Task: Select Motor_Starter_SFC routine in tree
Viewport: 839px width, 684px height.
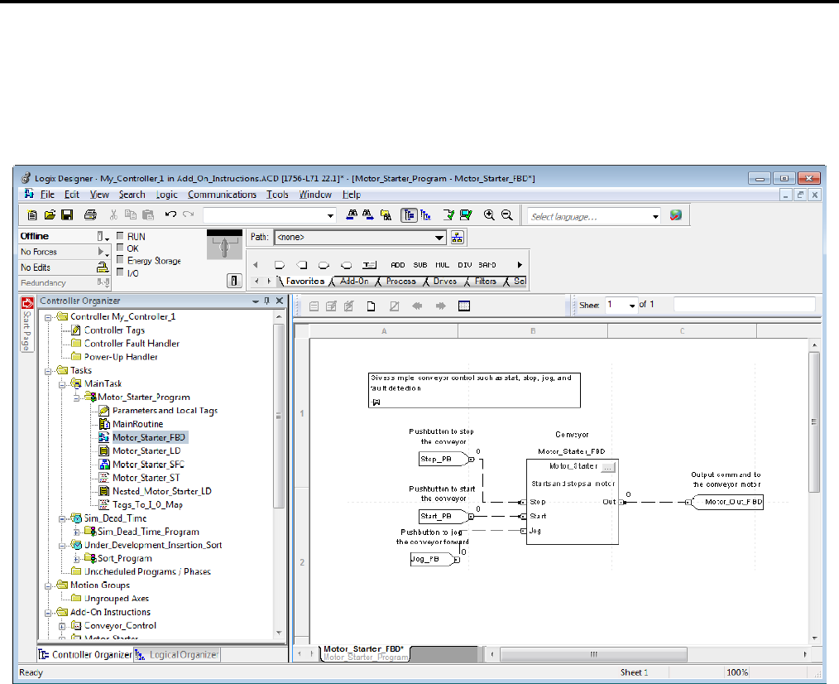Action: coord(149,465)
